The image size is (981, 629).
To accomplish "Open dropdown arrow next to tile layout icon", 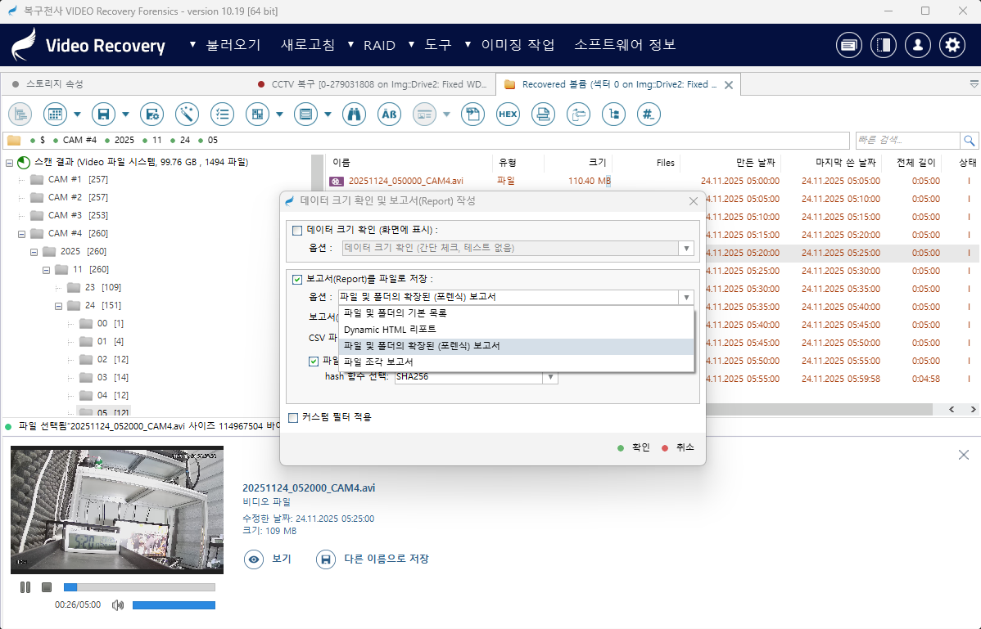I will (280, 115).
